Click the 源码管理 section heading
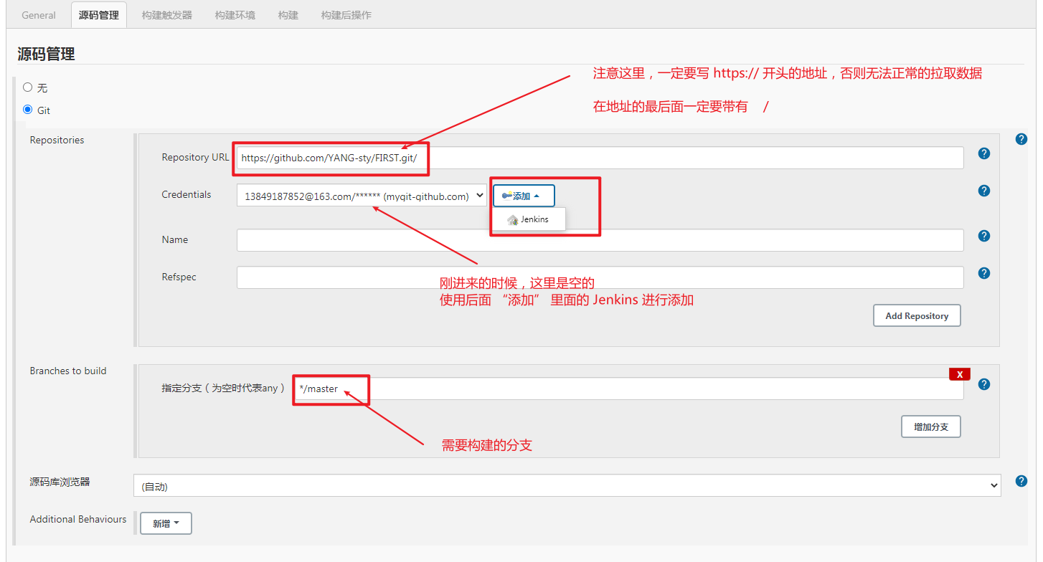 [x=46, y=54]
